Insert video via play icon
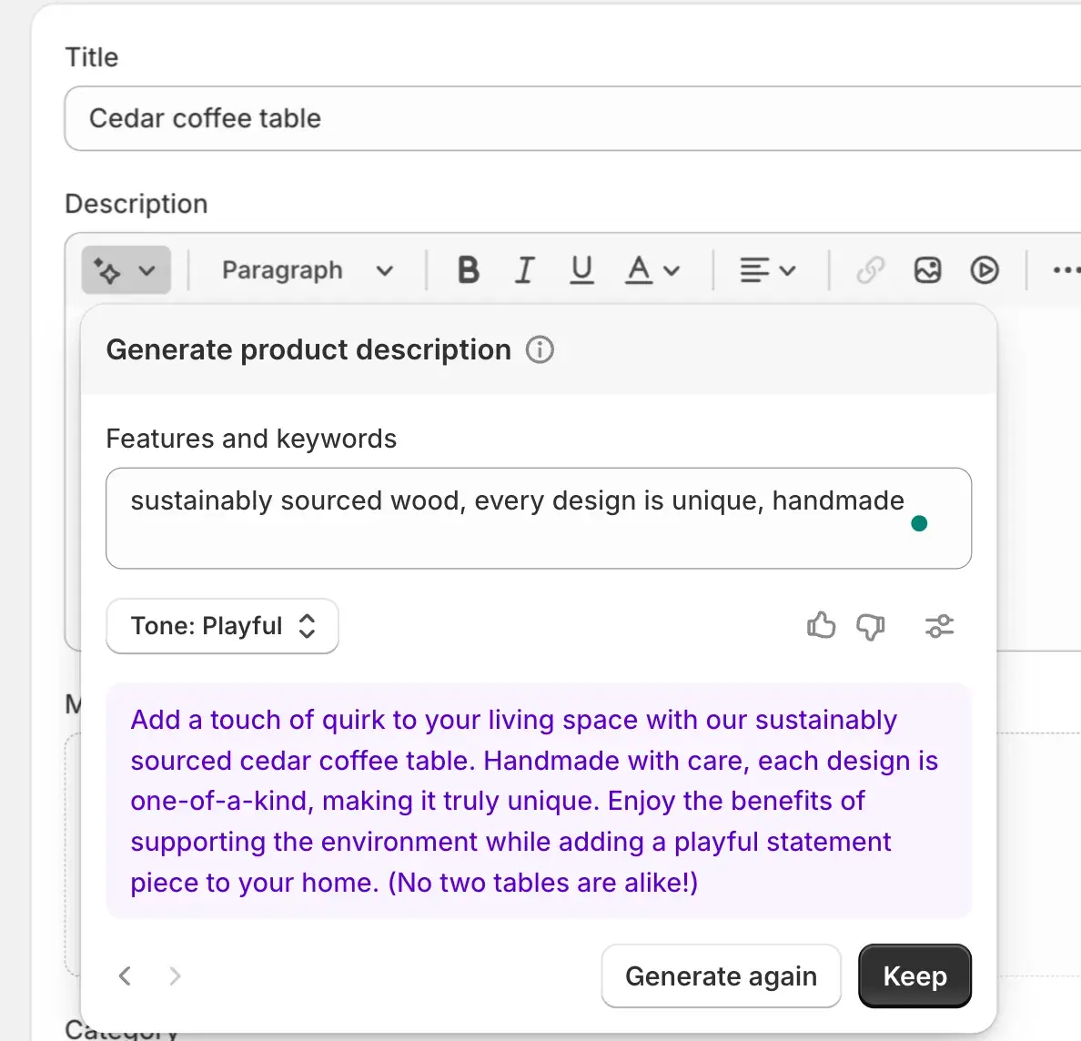This screenshot has height=1041, width=1081. [984, 270]
